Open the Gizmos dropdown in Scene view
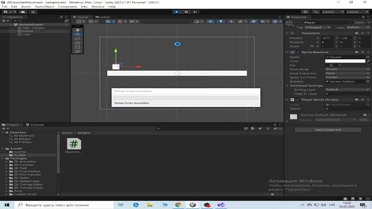This screenshot has width=372, height=209. click(x=280, y=21)
